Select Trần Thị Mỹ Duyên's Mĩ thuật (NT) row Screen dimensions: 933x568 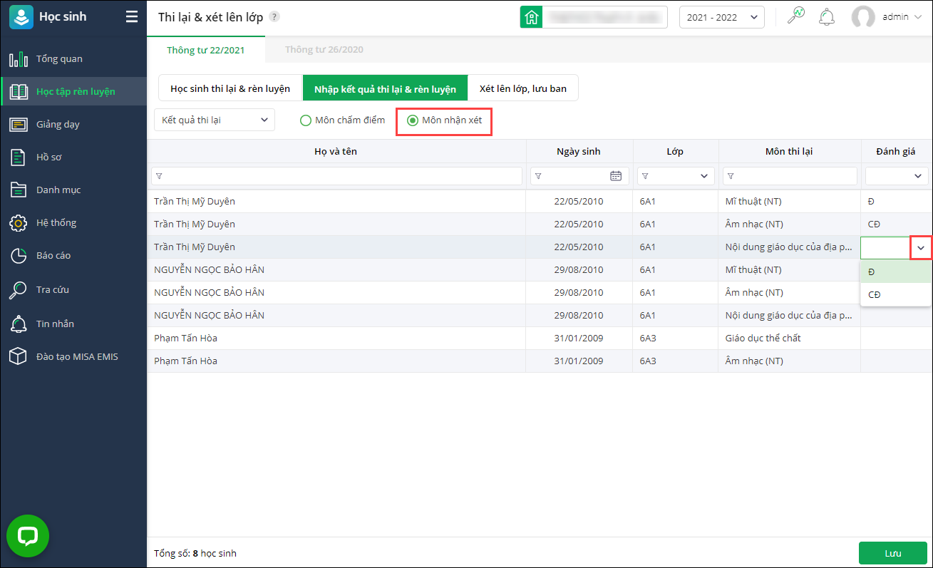pyautogui.click(x=540, y=201)
